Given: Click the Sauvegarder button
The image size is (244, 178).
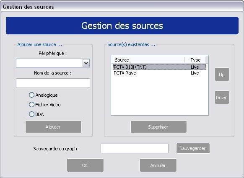Looking at the screenshot, I should (x=193, y=148).
